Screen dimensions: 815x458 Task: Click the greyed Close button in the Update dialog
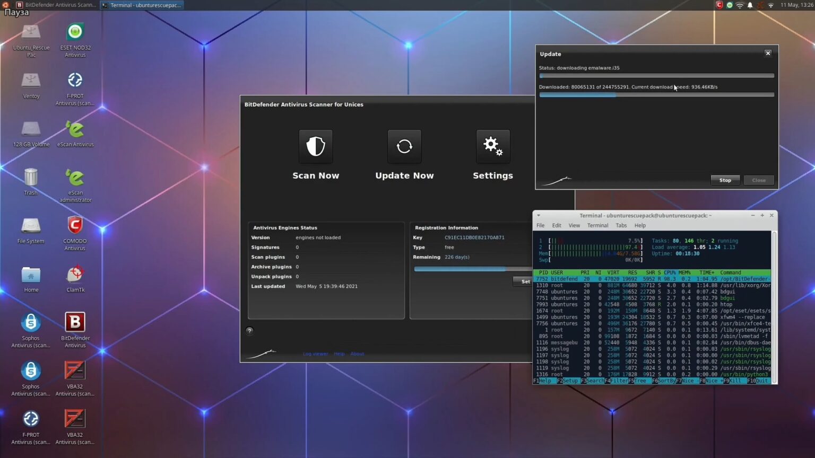pos(759,180)
